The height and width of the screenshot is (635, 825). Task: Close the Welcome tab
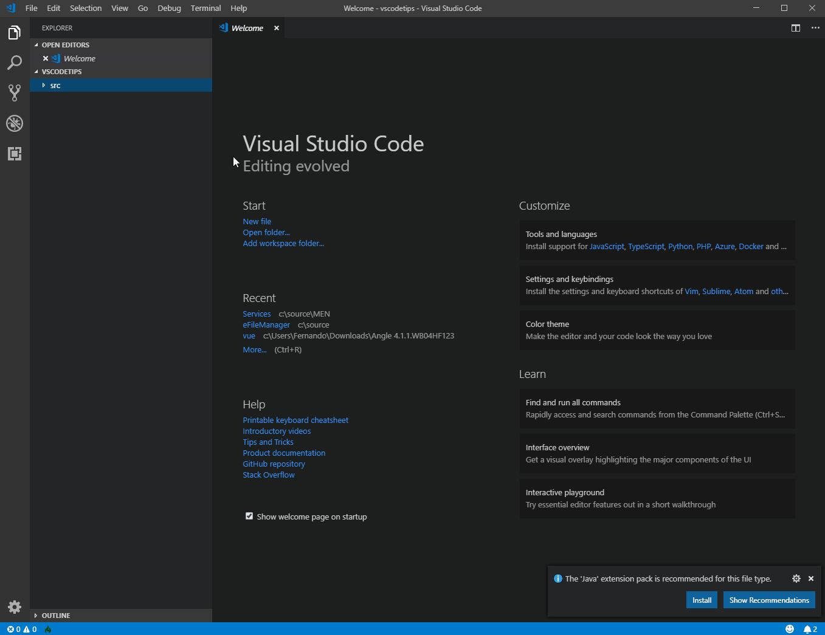click(277, 28)
